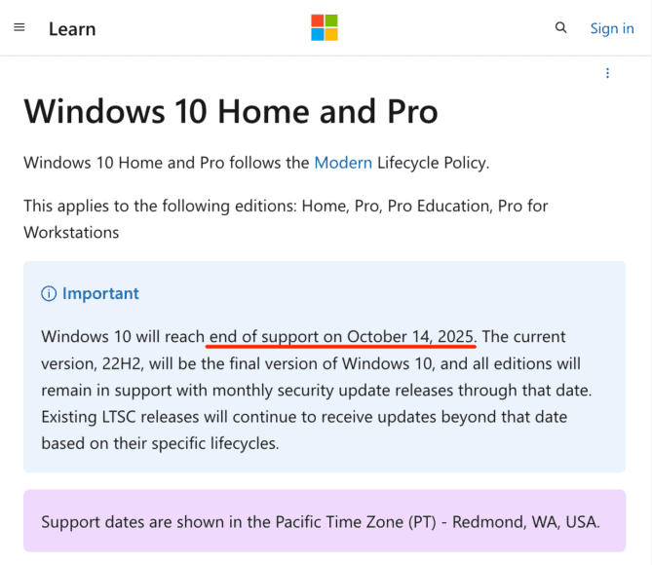The image size is (652, 565).
Task: Click the "Workstations" word in editions list
Action: pyautogui.click(x=71, y=232)
